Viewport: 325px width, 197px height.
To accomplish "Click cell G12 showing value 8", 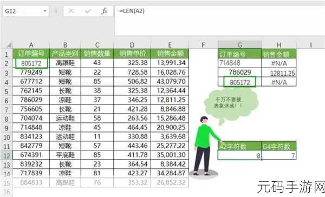I will pyautogui.click(x=239, y=155).
